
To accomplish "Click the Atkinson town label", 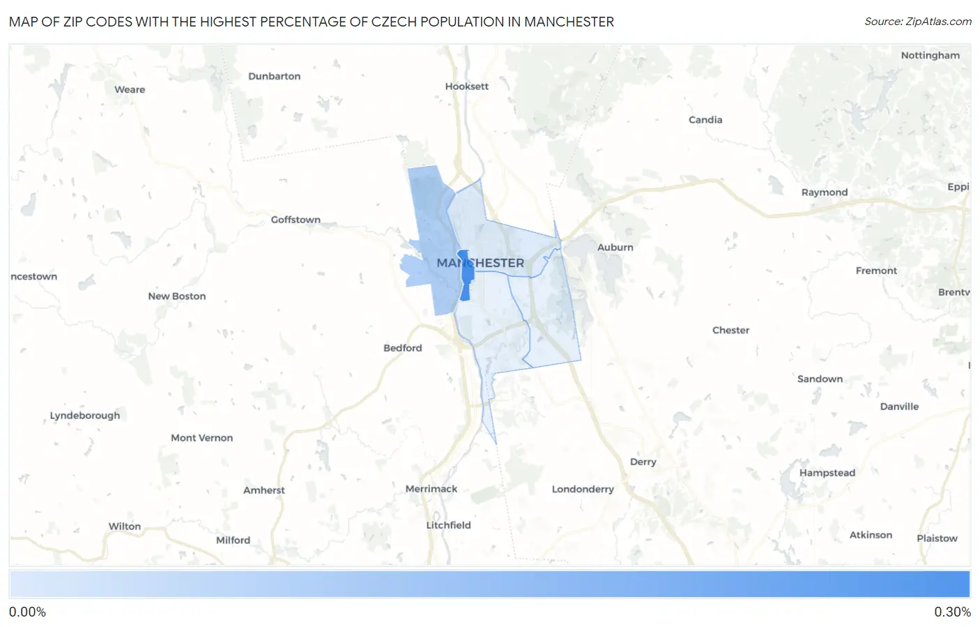I will point(871,535).
